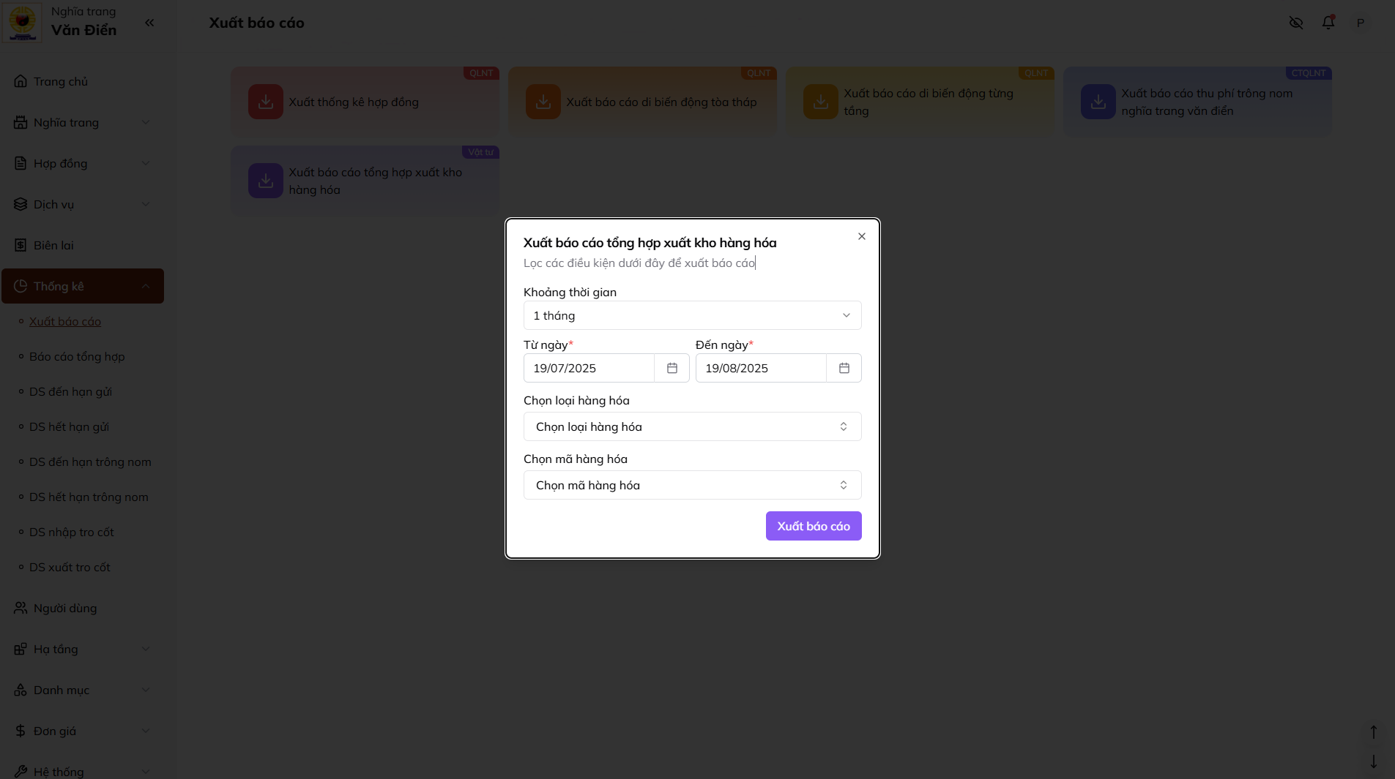Open the Từ ngày calendar picker icon

(x=672, y=368)
